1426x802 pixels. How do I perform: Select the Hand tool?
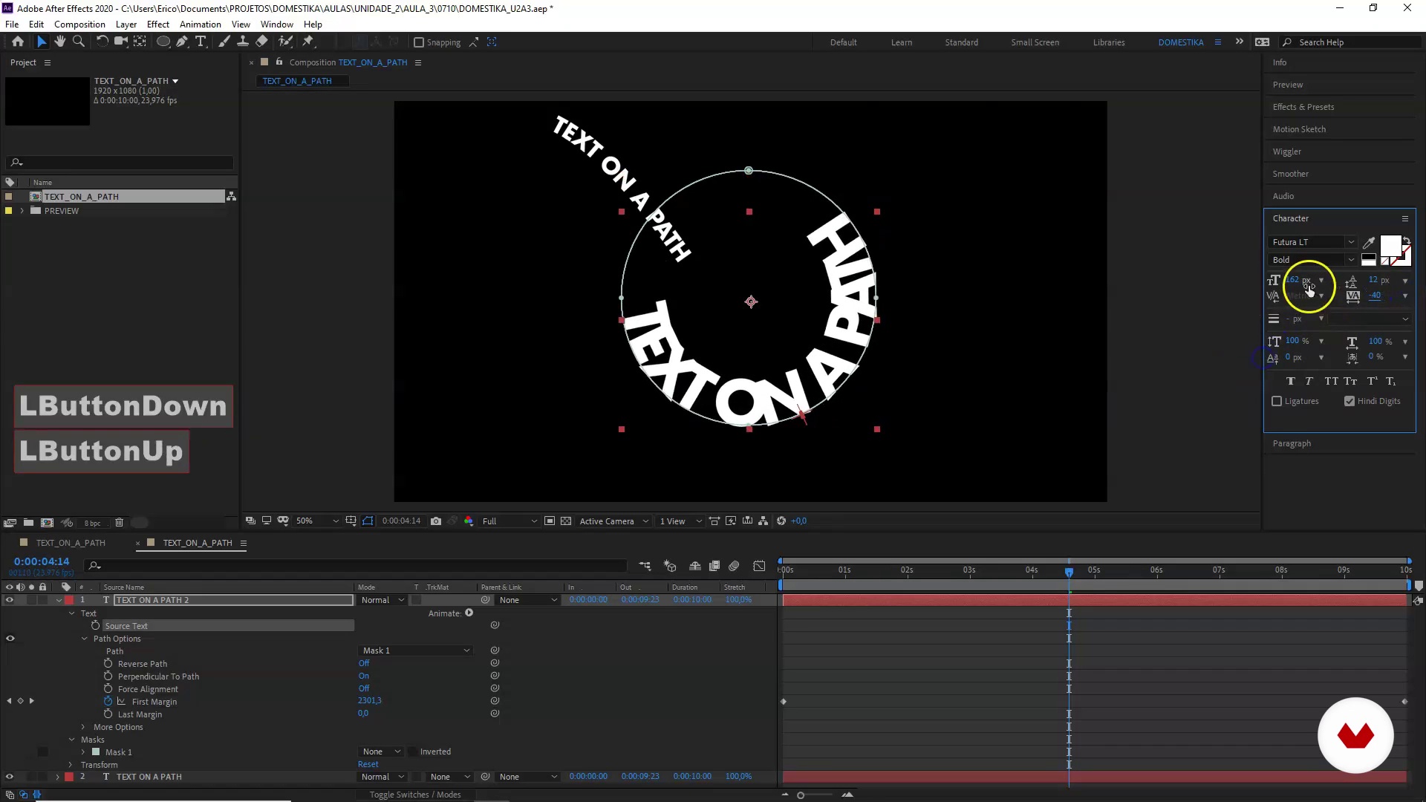59,42
